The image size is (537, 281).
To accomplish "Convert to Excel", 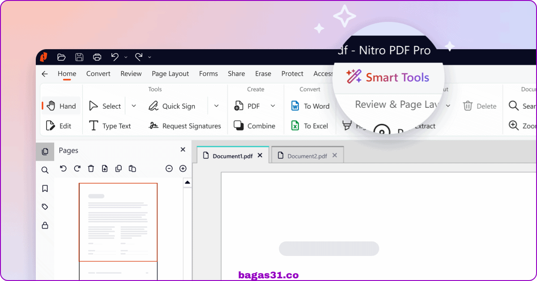I will pos(309,126).
